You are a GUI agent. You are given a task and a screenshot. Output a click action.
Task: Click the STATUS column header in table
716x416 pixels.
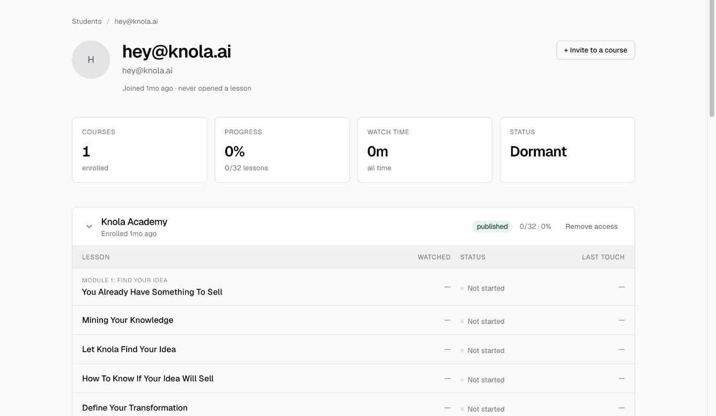(473, 257)
